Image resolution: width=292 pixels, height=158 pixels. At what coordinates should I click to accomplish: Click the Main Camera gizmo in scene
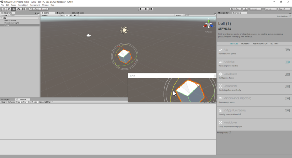(88, 35)
